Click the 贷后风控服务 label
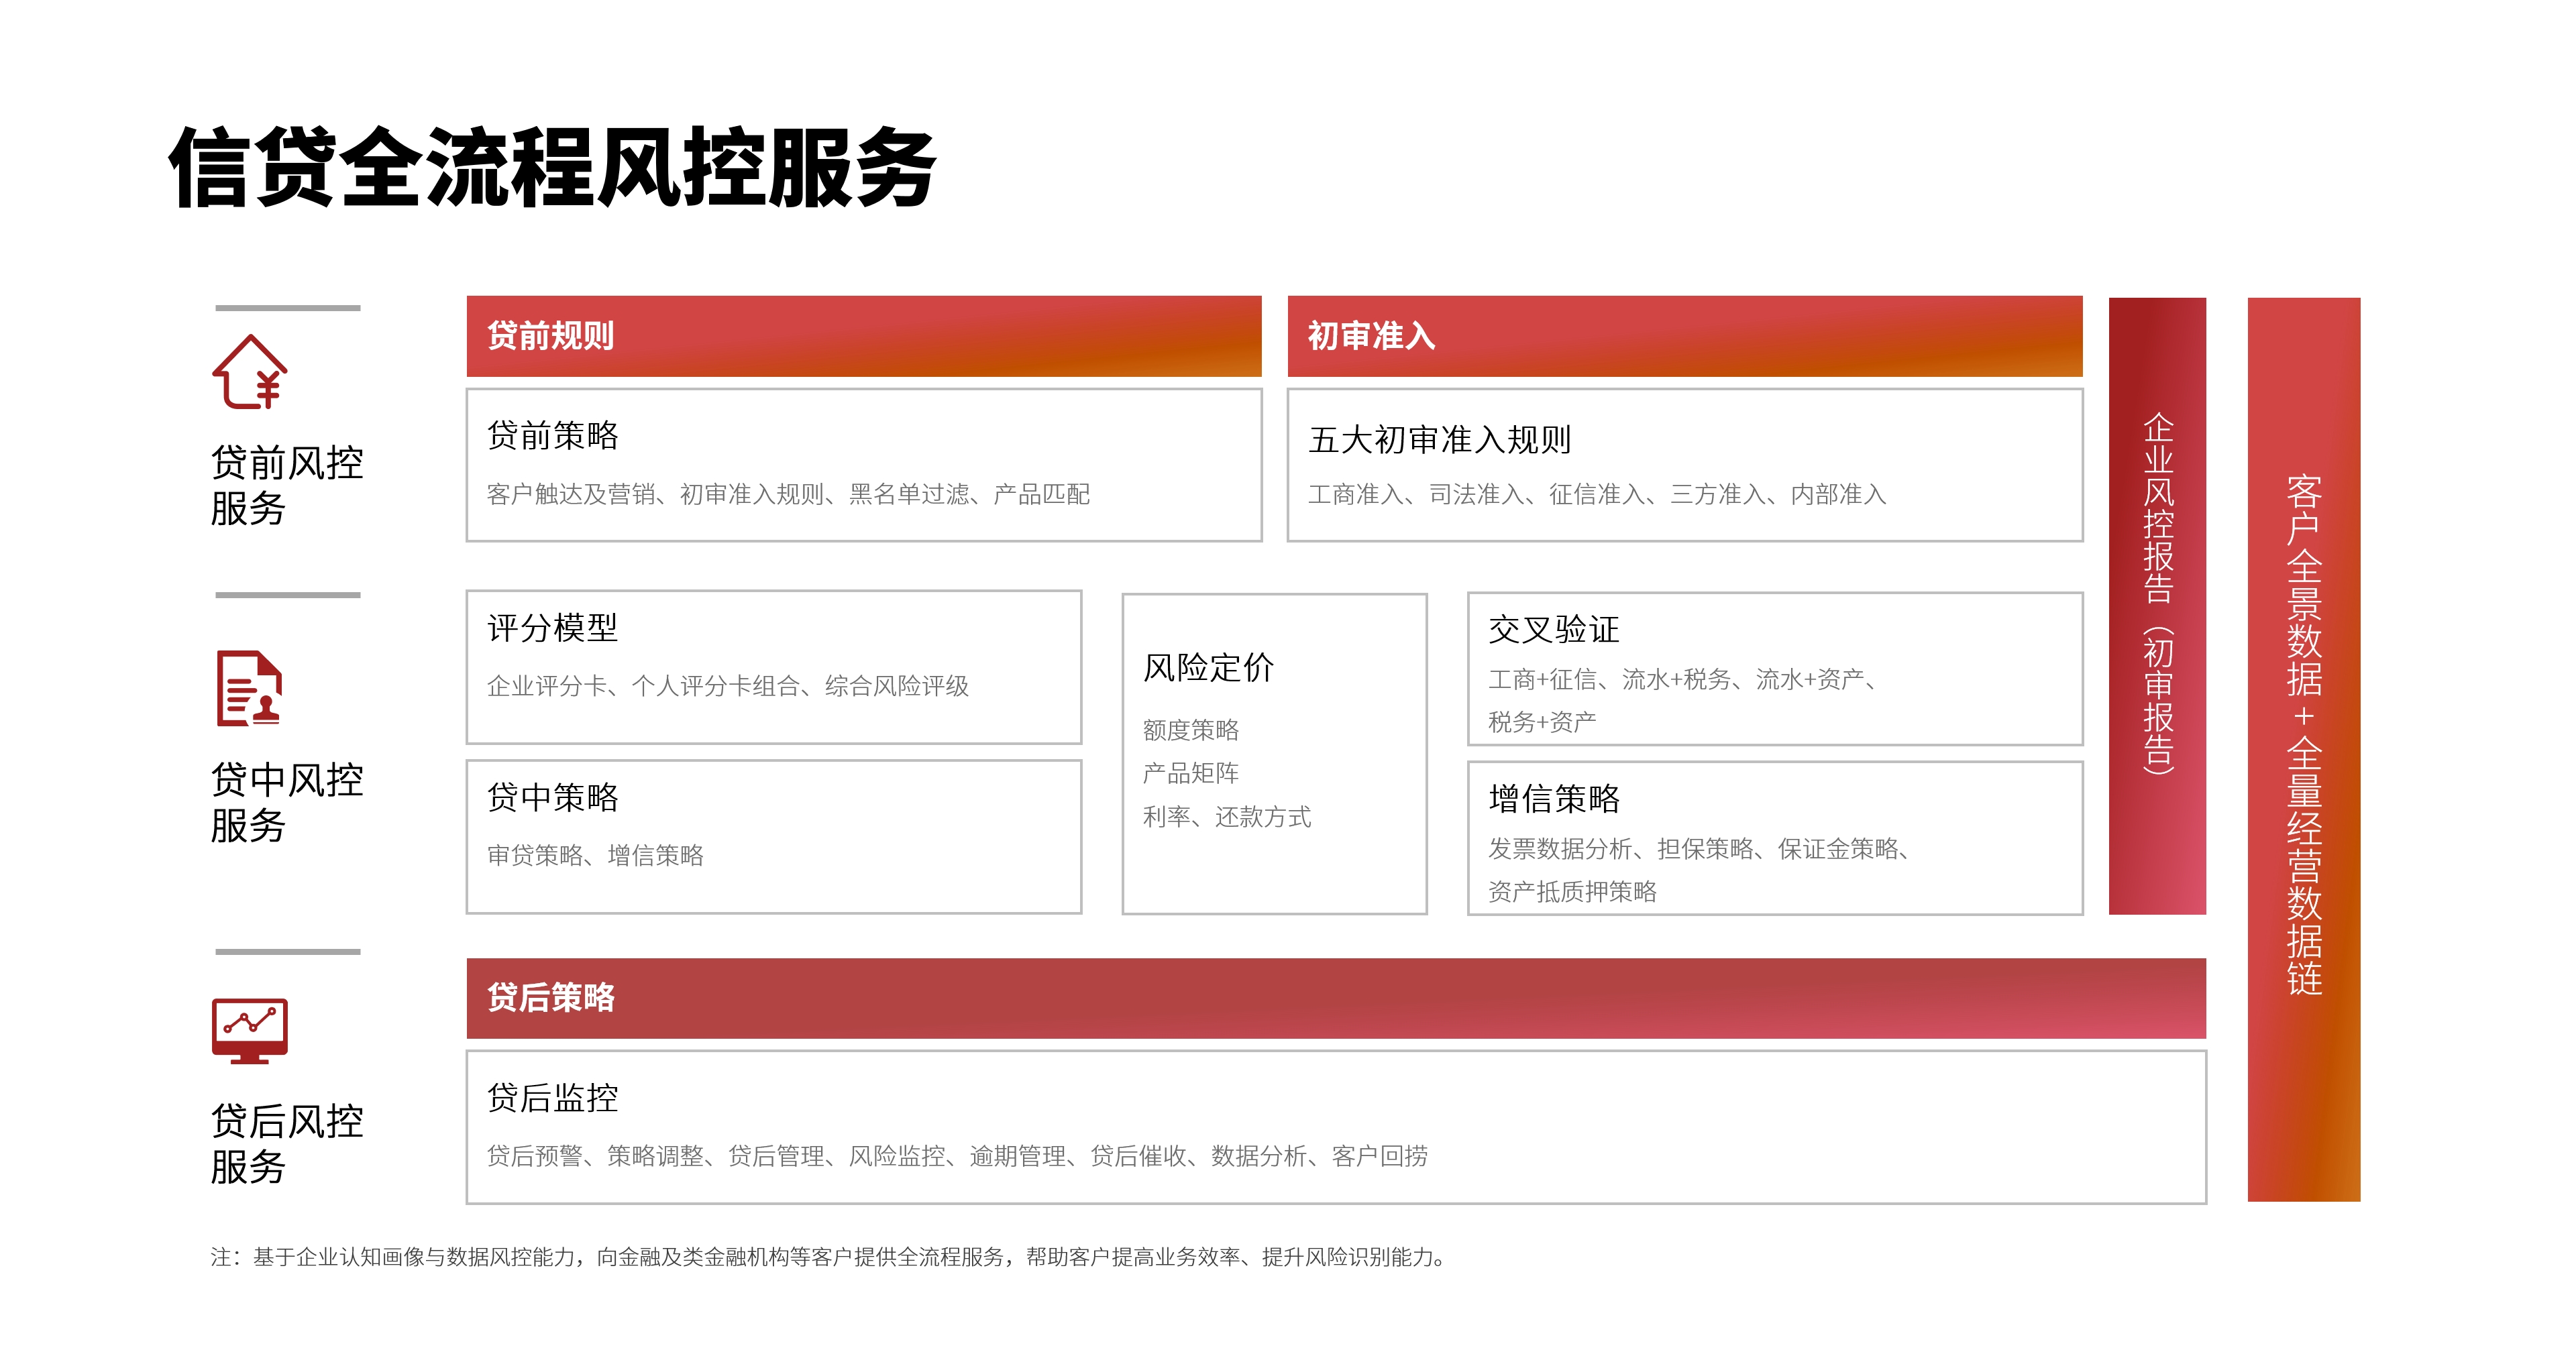Viewport: 2576px width, 1364px height. [x=287, y=1144]
